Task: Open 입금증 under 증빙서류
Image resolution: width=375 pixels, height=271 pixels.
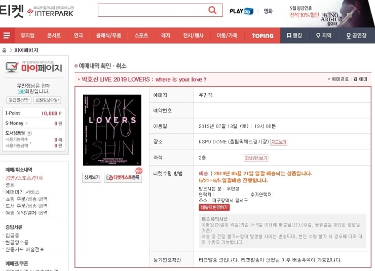Action: 12,235
